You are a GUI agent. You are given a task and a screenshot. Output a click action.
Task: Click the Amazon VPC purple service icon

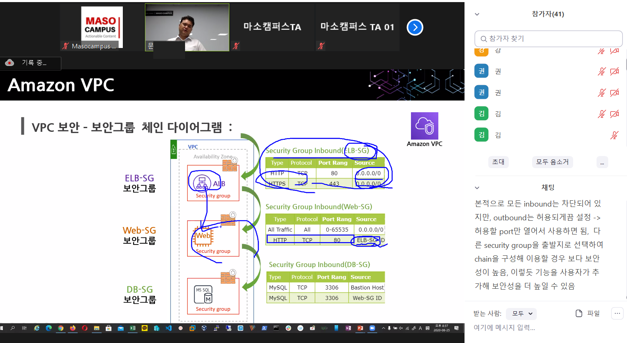424,126
